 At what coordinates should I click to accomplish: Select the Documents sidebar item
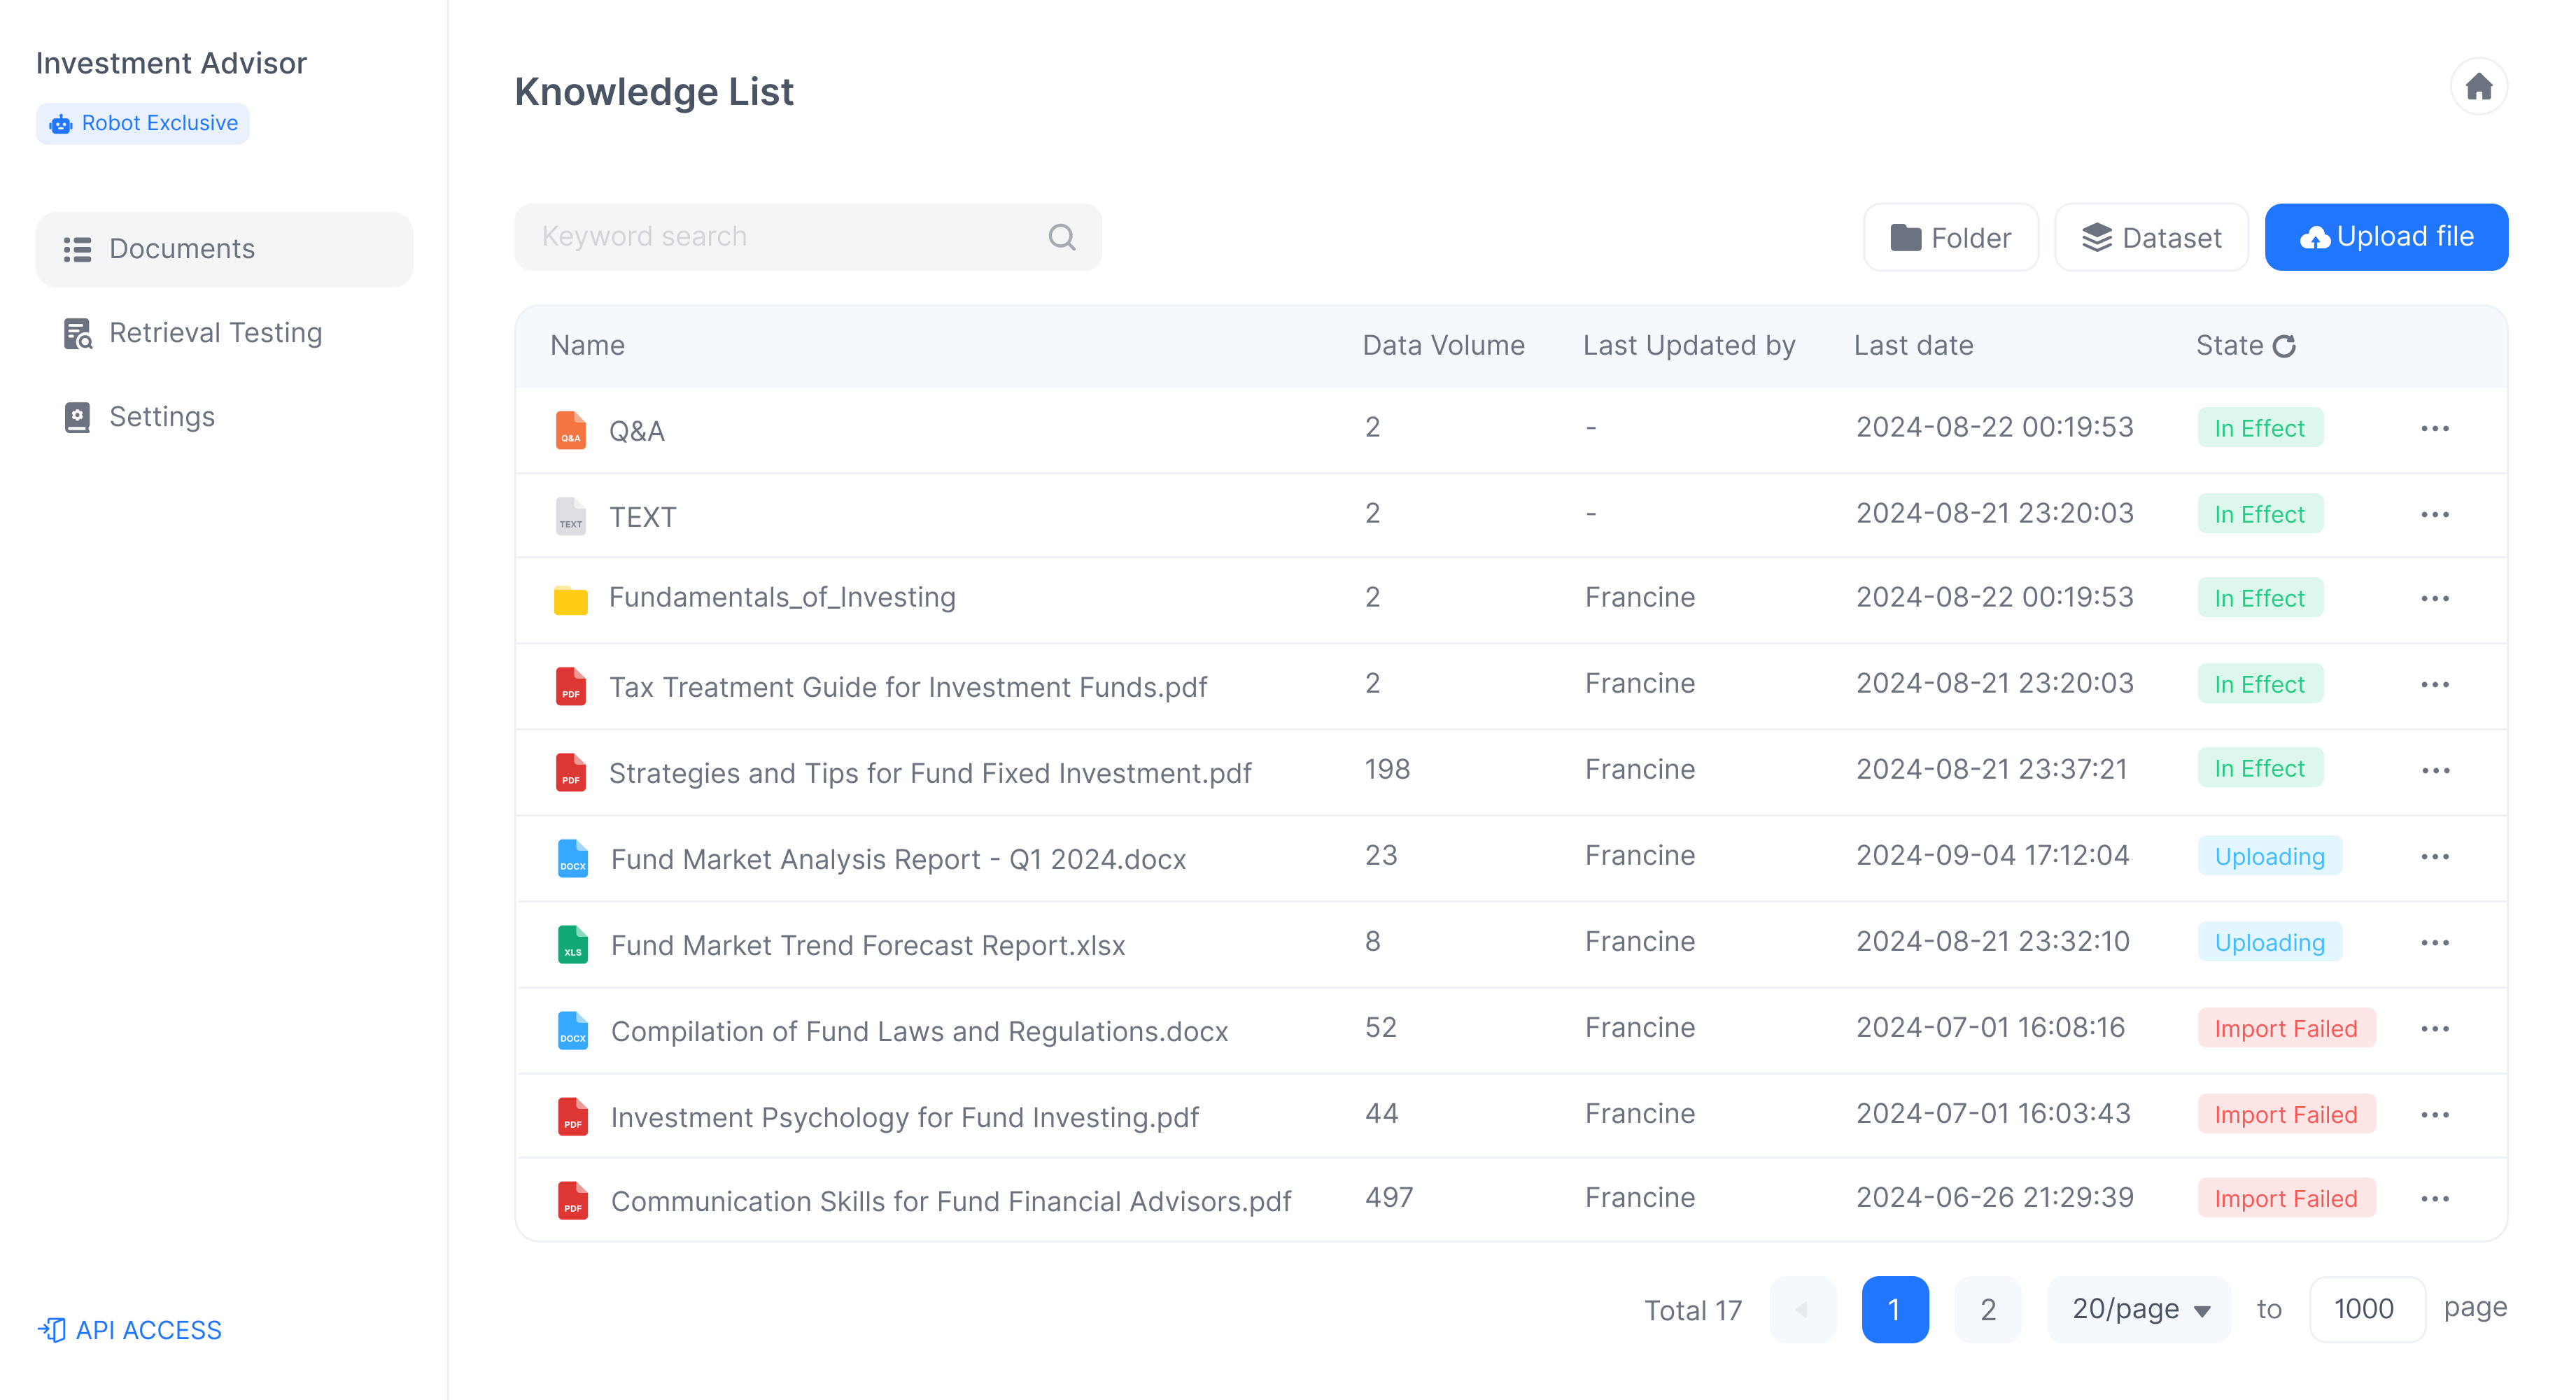pos(224,249)
